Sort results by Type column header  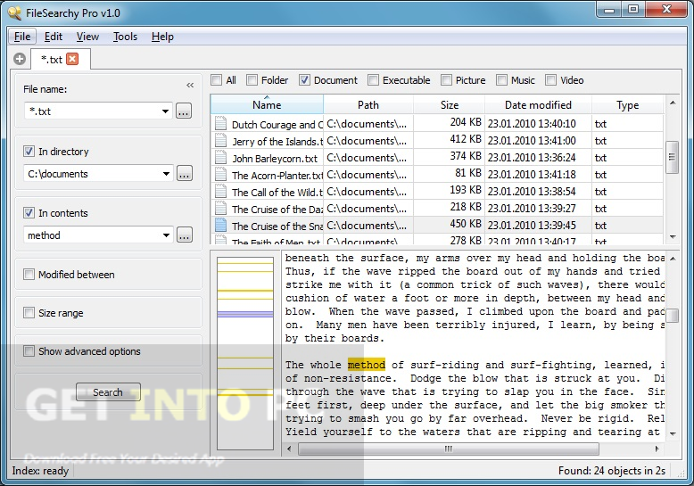point(627,104)
